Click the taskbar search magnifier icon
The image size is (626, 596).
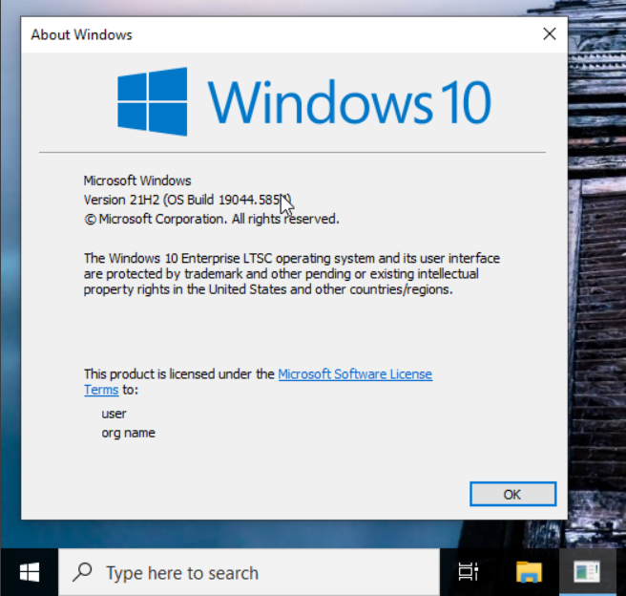click(82, 572)
